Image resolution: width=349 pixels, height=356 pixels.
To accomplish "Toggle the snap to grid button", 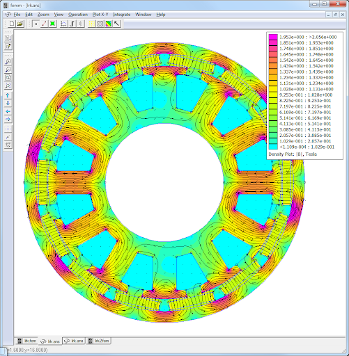I will point(8,137).
